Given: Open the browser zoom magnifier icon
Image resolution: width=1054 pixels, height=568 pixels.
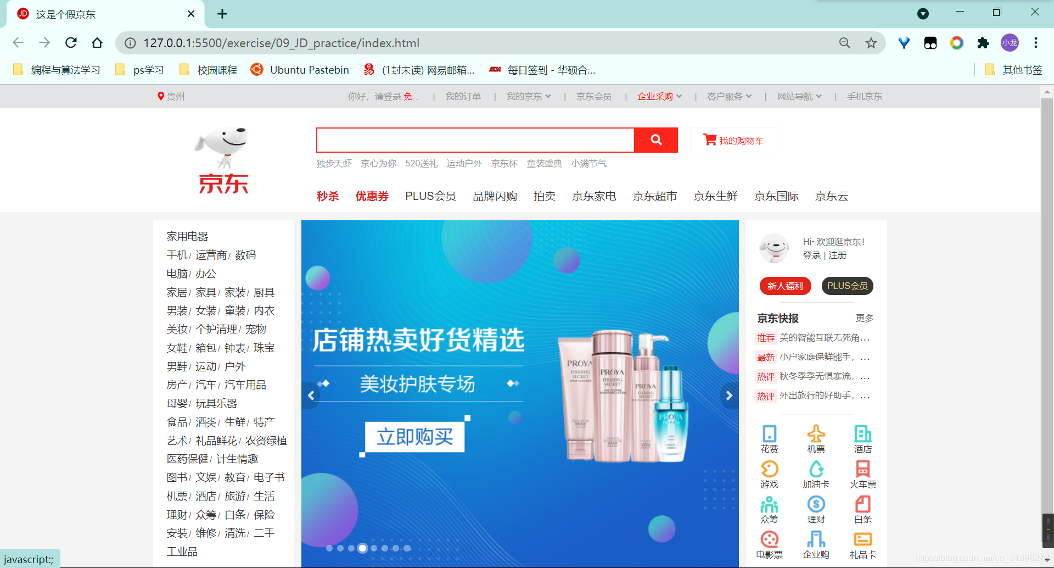Looking at the screenshot, I should point(845,43).
